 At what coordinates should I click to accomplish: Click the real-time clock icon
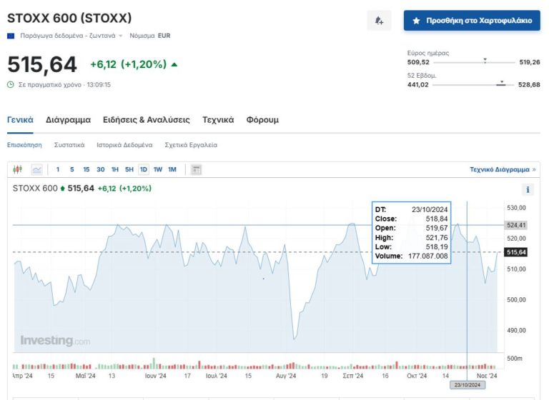[11, 84]
